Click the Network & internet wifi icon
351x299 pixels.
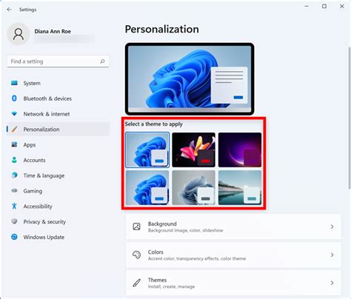point(14,114)
